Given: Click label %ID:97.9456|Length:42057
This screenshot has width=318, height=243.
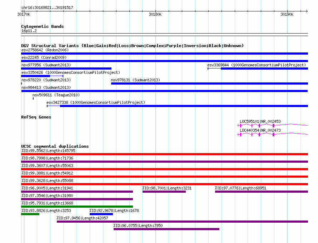Looking at the screenshot, I should click(x=82, y=218).
